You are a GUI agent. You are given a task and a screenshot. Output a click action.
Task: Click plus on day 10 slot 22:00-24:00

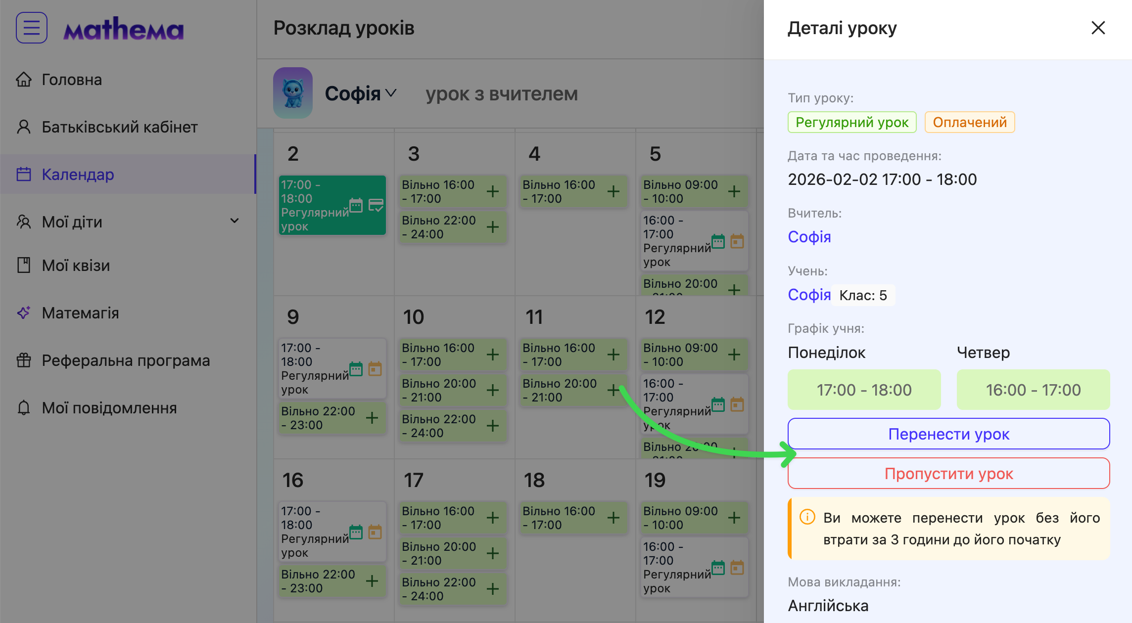pos(492,426)
